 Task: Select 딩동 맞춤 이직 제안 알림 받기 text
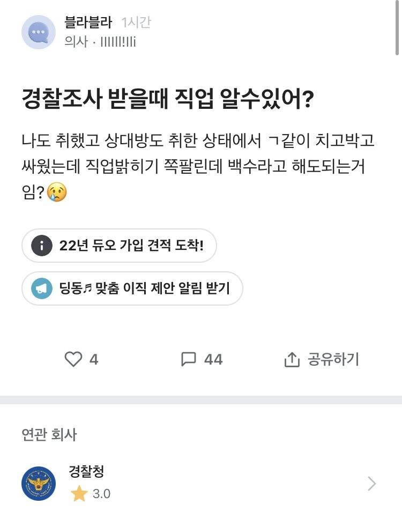click(x=145, y=288)
